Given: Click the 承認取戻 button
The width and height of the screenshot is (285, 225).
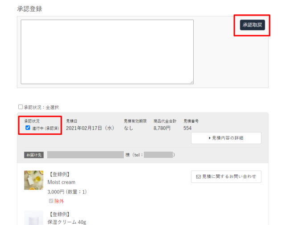Looking at the screenshot, I should (x=252, y=25).
